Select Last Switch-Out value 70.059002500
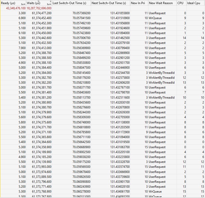The image size is (205, 198). [81, 152]
